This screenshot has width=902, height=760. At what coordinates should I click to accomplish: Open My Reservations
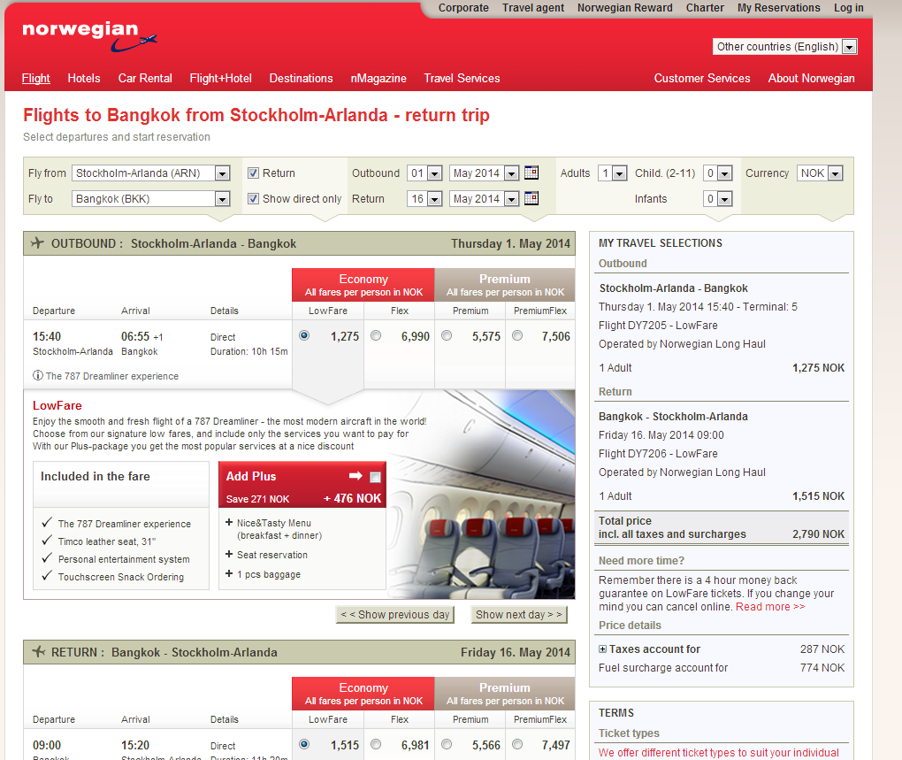click(779, 7)
